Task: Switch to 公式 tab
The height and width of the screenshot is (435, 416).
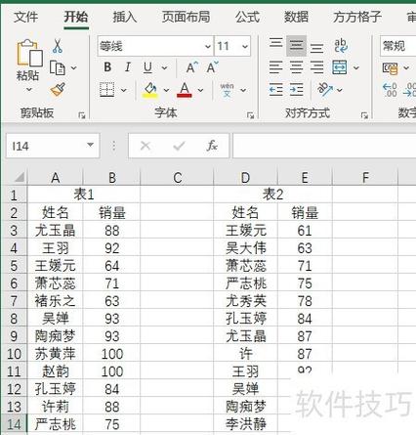Action: (247, 17)
